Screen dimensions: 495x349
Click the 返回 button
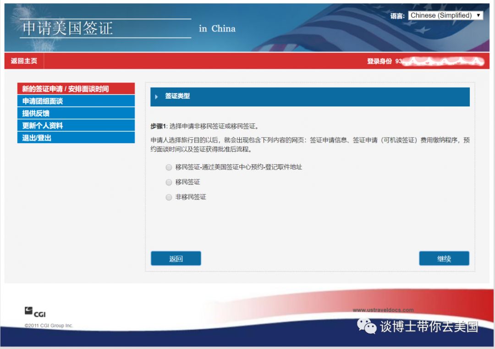click(176, 258)
